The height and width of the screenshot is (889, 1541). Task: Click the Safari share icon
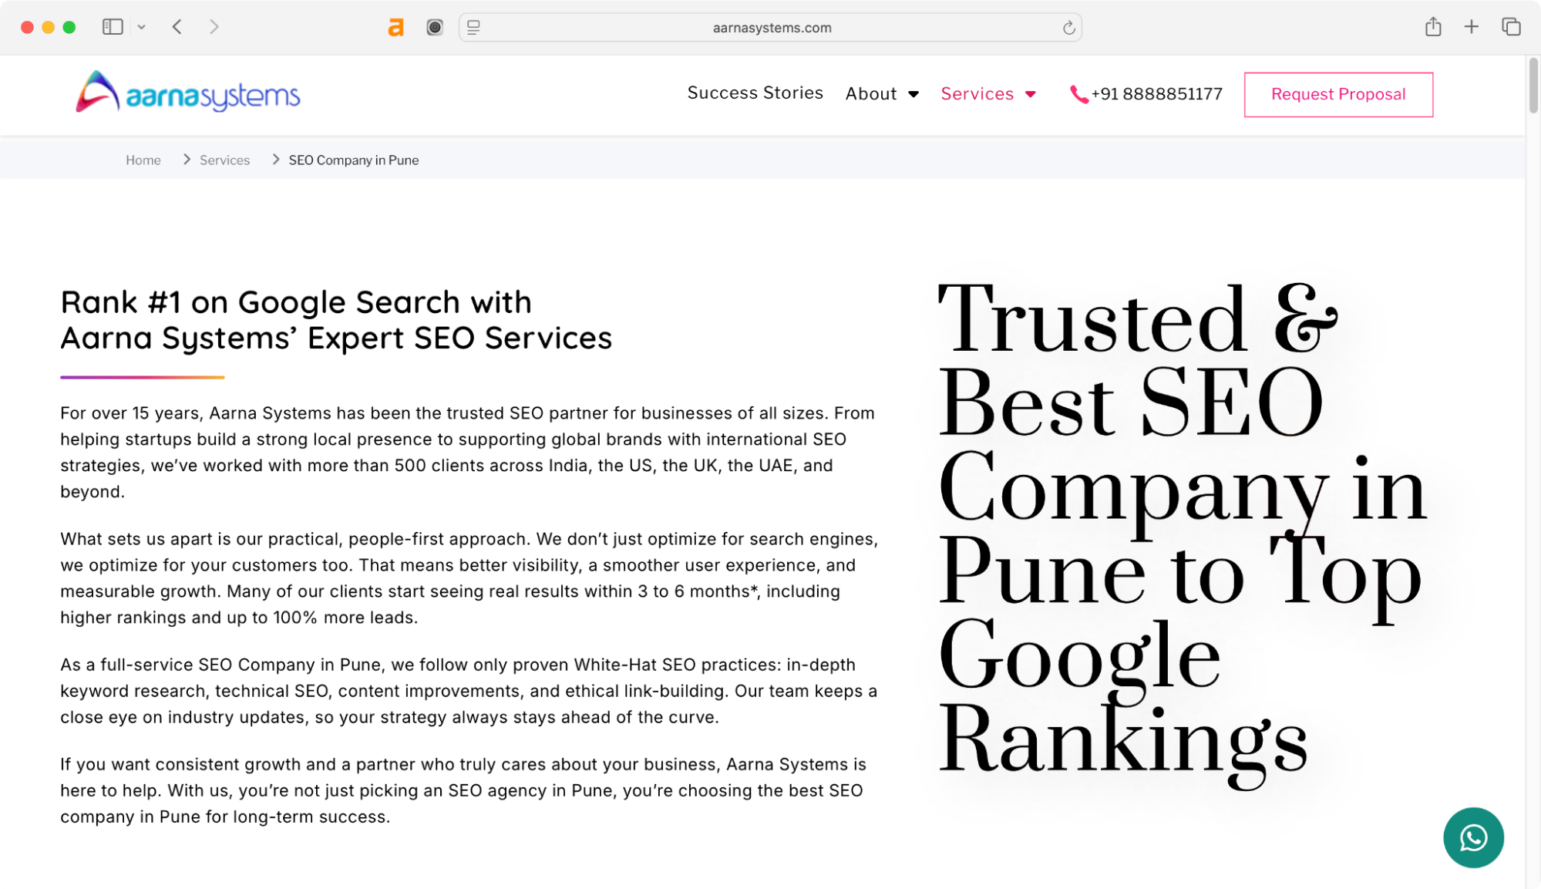point(1434,27)
